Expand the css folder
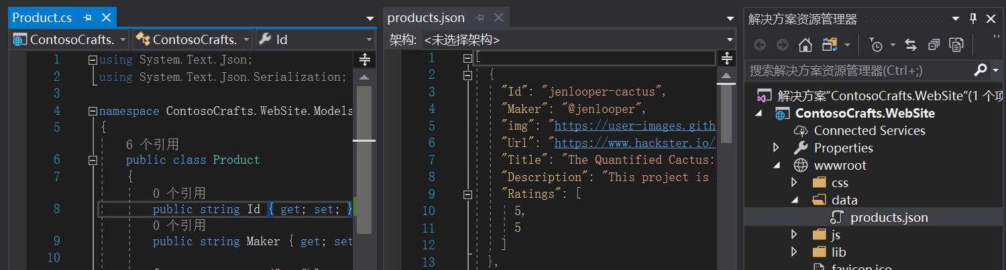This screenshot has height=270, width=1006. 795,182
